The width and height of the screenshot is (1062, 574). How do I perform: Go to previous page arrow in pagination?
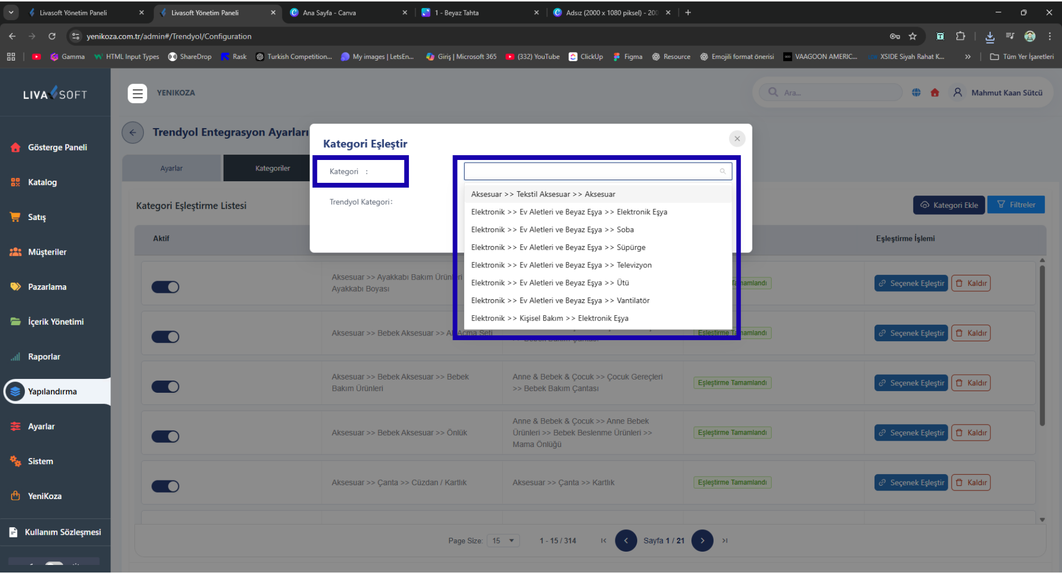click(x=626, y=541)
